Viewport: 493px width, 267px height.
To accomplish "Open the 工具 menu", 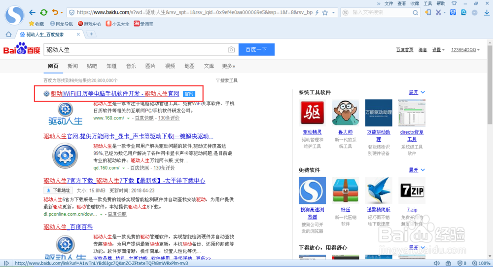I will click(427, 3).
